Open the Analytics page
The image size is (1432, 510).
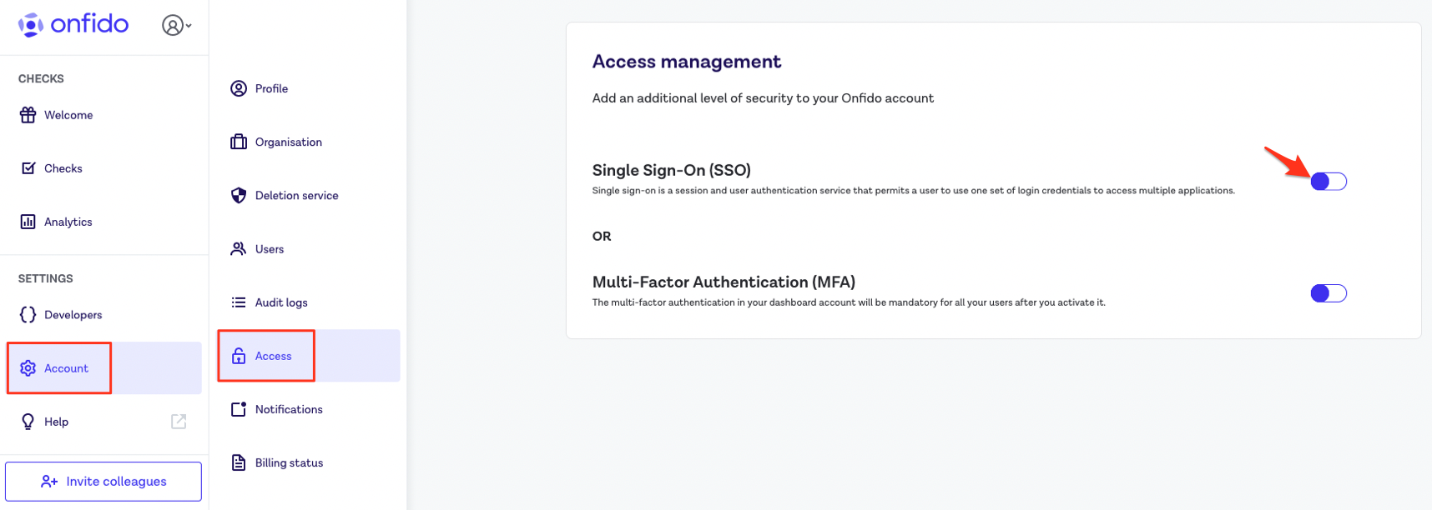pos(104,222)
